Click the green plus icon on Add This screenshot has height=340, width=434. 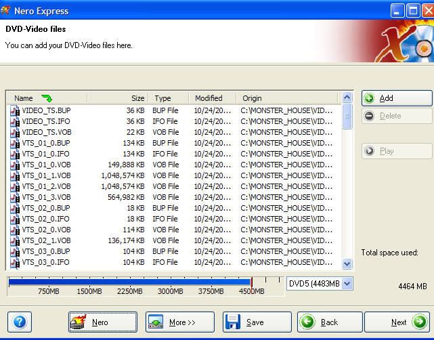click(x=369, y=98)
